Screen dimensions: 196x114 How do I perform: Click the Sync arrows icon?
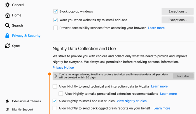coord(8,46)
